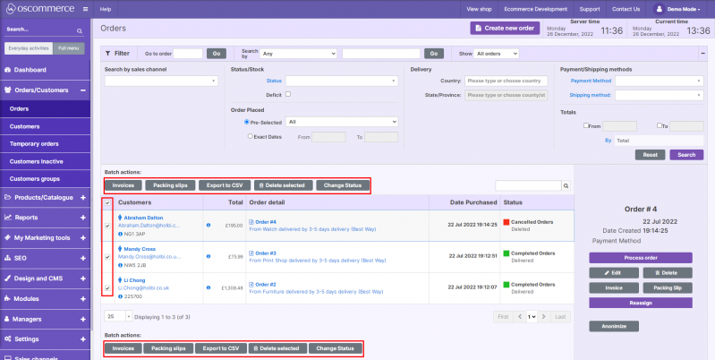Open Temporary orders in the sidebar

[x=33, y=143]
